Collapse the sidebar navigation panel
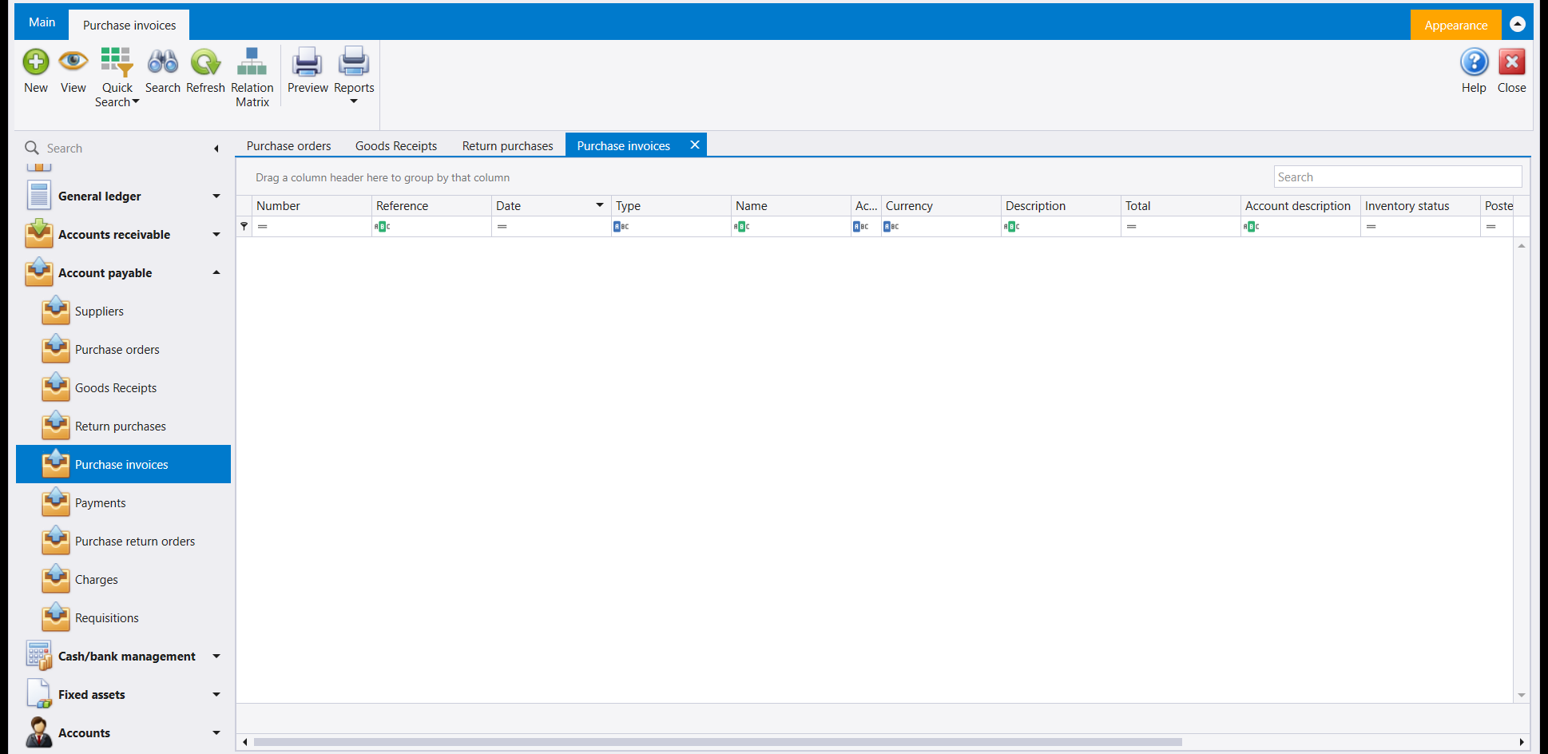1548x754 pixels. click(216, 149)
